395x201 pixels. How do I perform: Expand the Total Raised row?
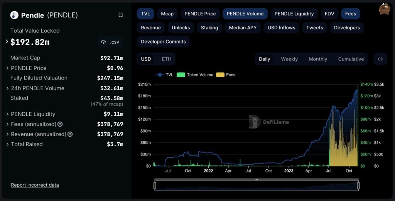7,144
